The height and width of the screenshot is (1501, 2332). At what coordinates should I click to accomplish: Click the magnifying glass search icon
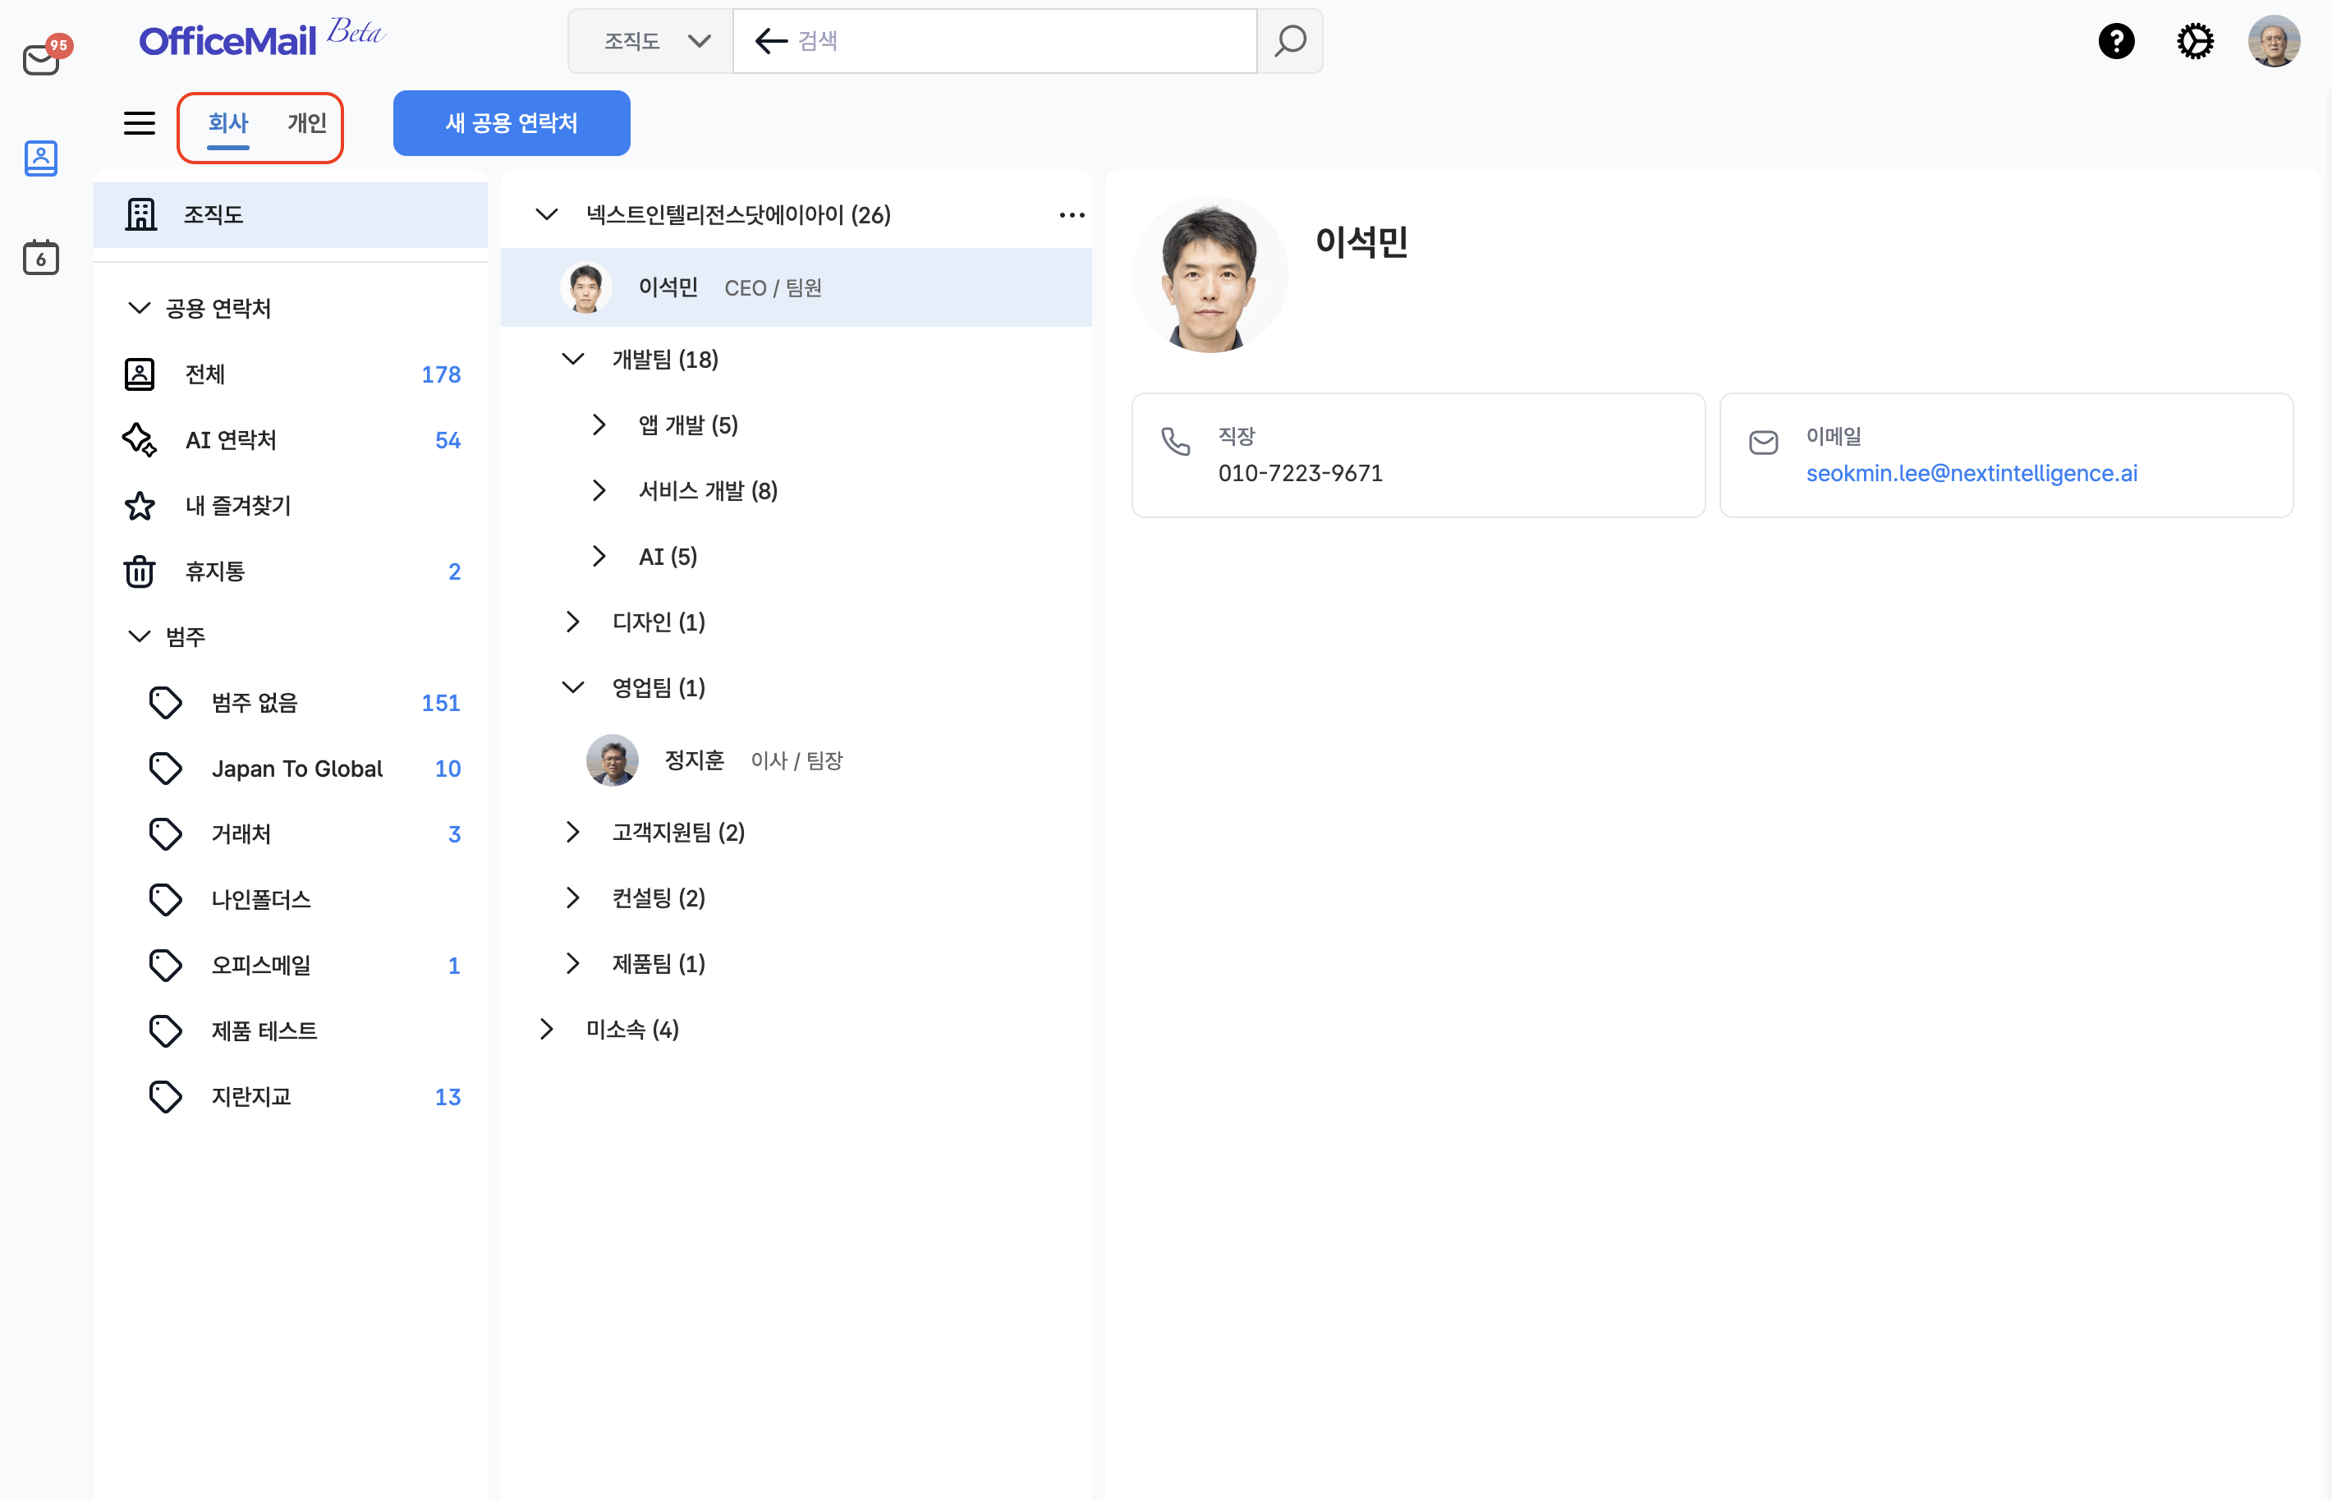click(x=1289, y=41)
